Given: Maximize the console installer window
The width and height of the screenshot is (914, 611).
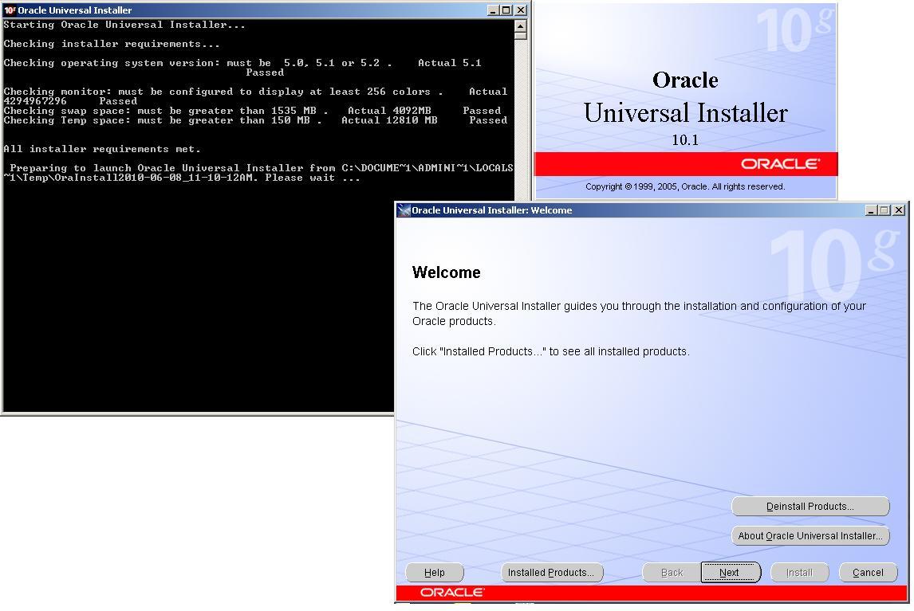Looking at the screenshot, I should (x=506, y=10).
